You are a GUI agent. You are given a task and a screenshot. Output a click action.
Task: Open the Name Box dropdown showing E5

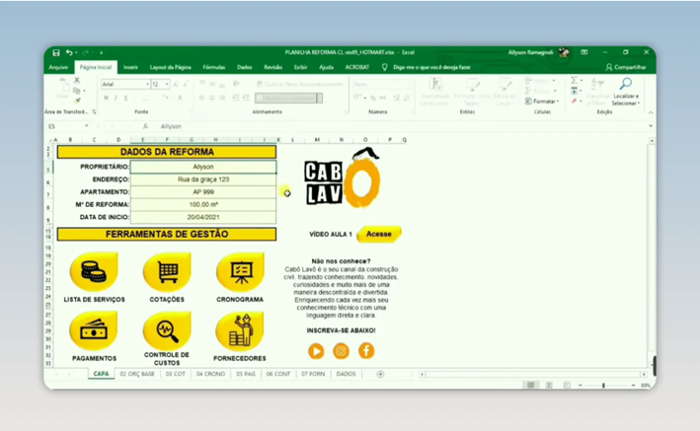click(86, 126)
